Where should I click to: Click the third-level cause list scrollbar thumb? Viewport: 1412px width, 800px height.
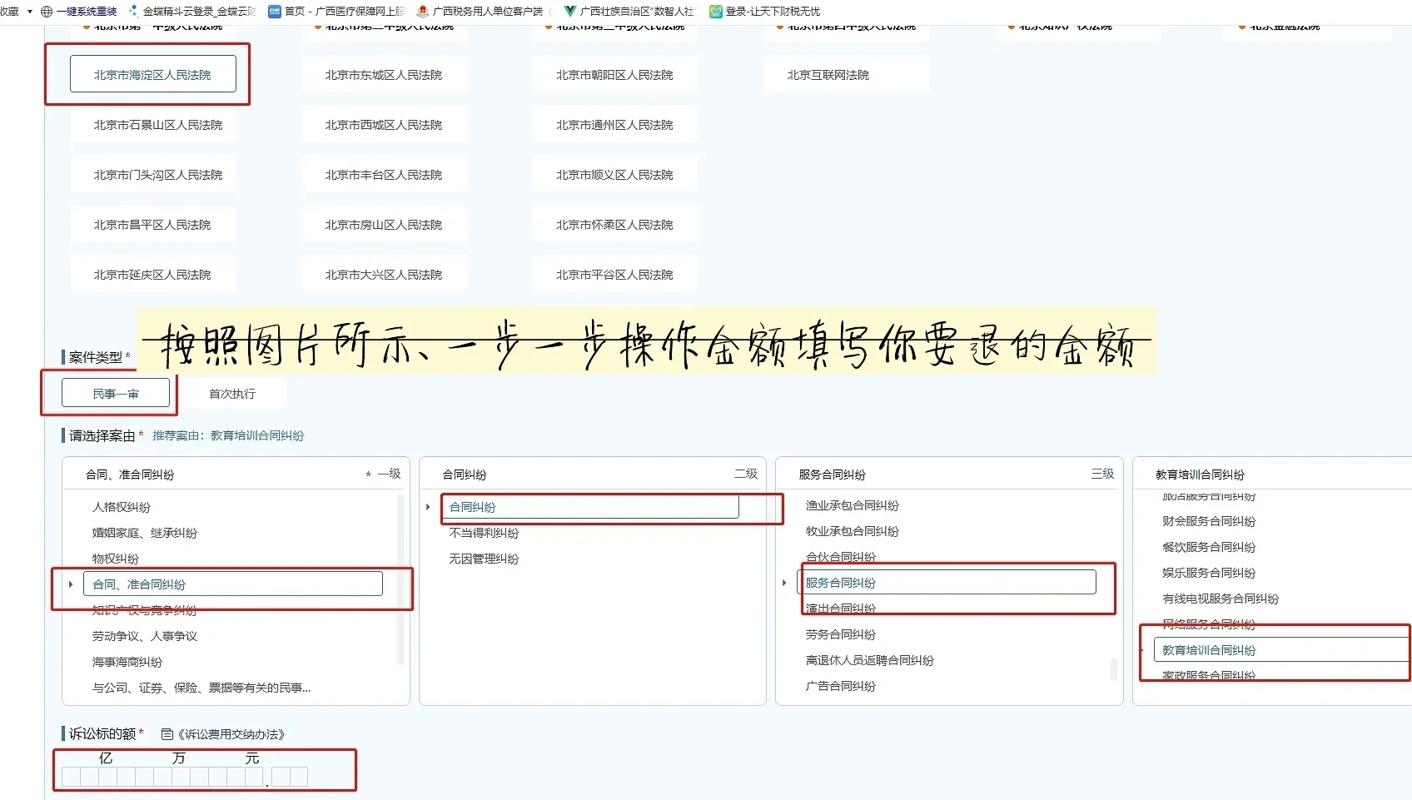coord(1114,669)
